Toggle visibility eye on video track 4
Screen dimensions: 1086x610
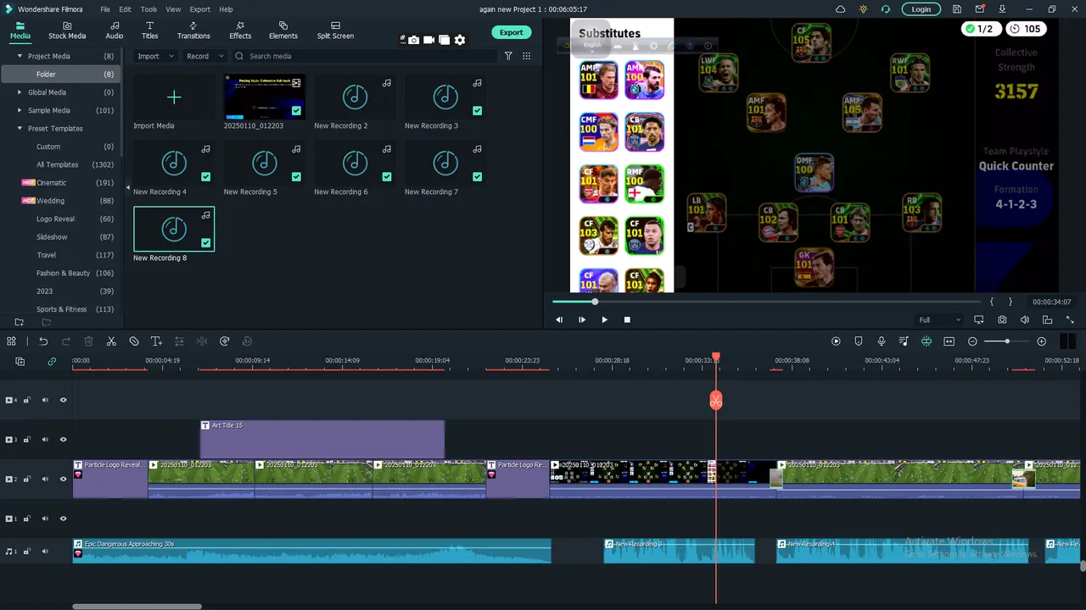63,400
